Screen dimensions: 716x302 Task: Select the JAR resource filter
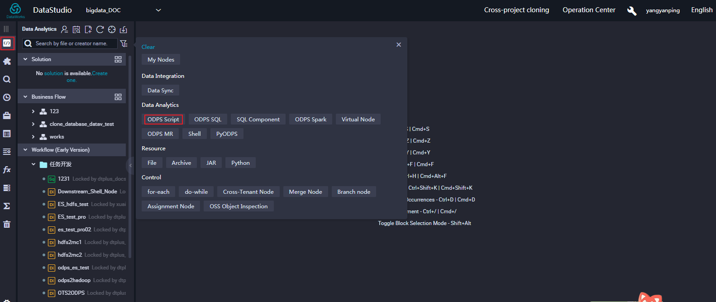pyautogui.click(x=211, y=163)
